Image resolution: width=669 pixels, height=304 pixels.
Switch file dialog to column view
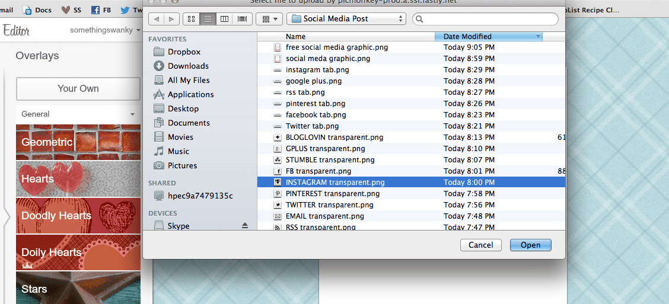point(224,19)
